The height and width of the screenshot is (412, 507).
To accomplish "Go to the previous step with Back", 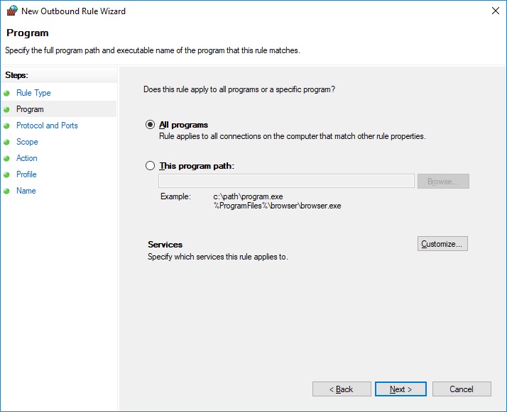I will point(342,389).
